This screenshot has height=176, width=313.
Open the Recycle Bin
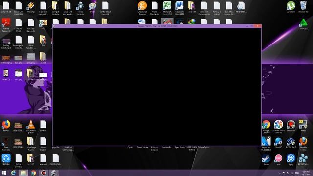303,7
